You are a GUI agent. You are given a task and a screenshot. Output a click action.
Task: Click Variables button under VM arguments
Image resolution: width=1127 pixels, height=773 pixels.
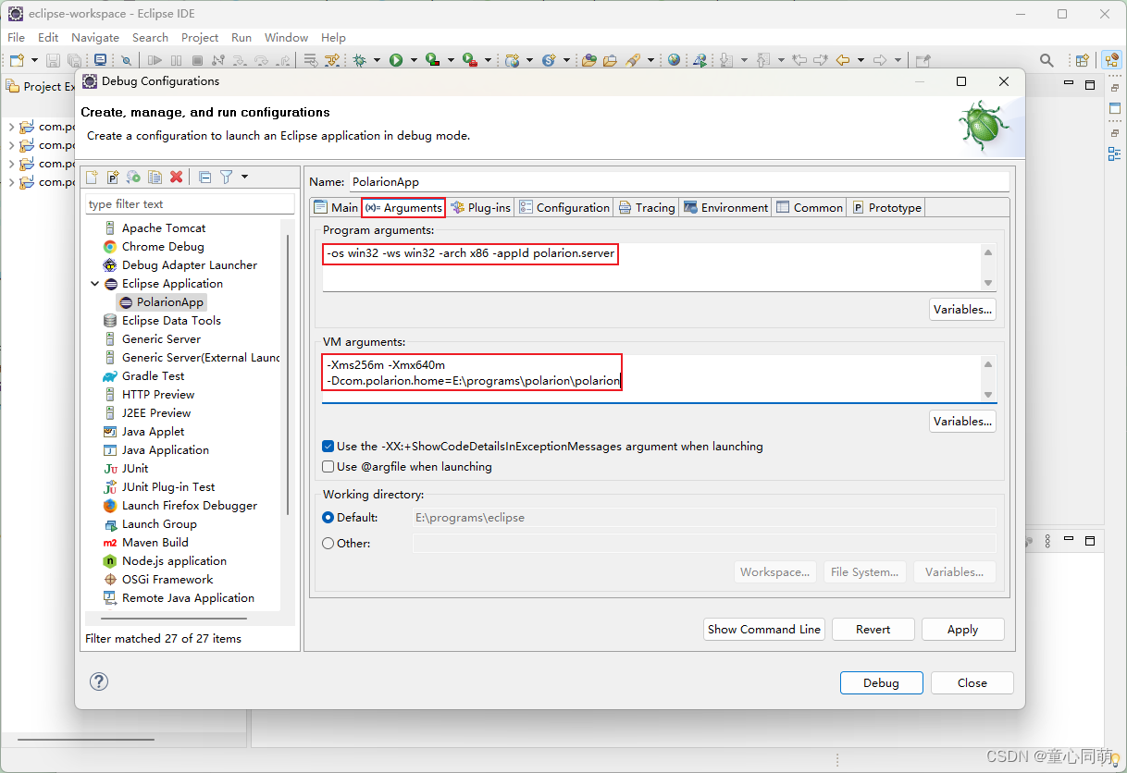pyautogui.click(x=962, y=421)
